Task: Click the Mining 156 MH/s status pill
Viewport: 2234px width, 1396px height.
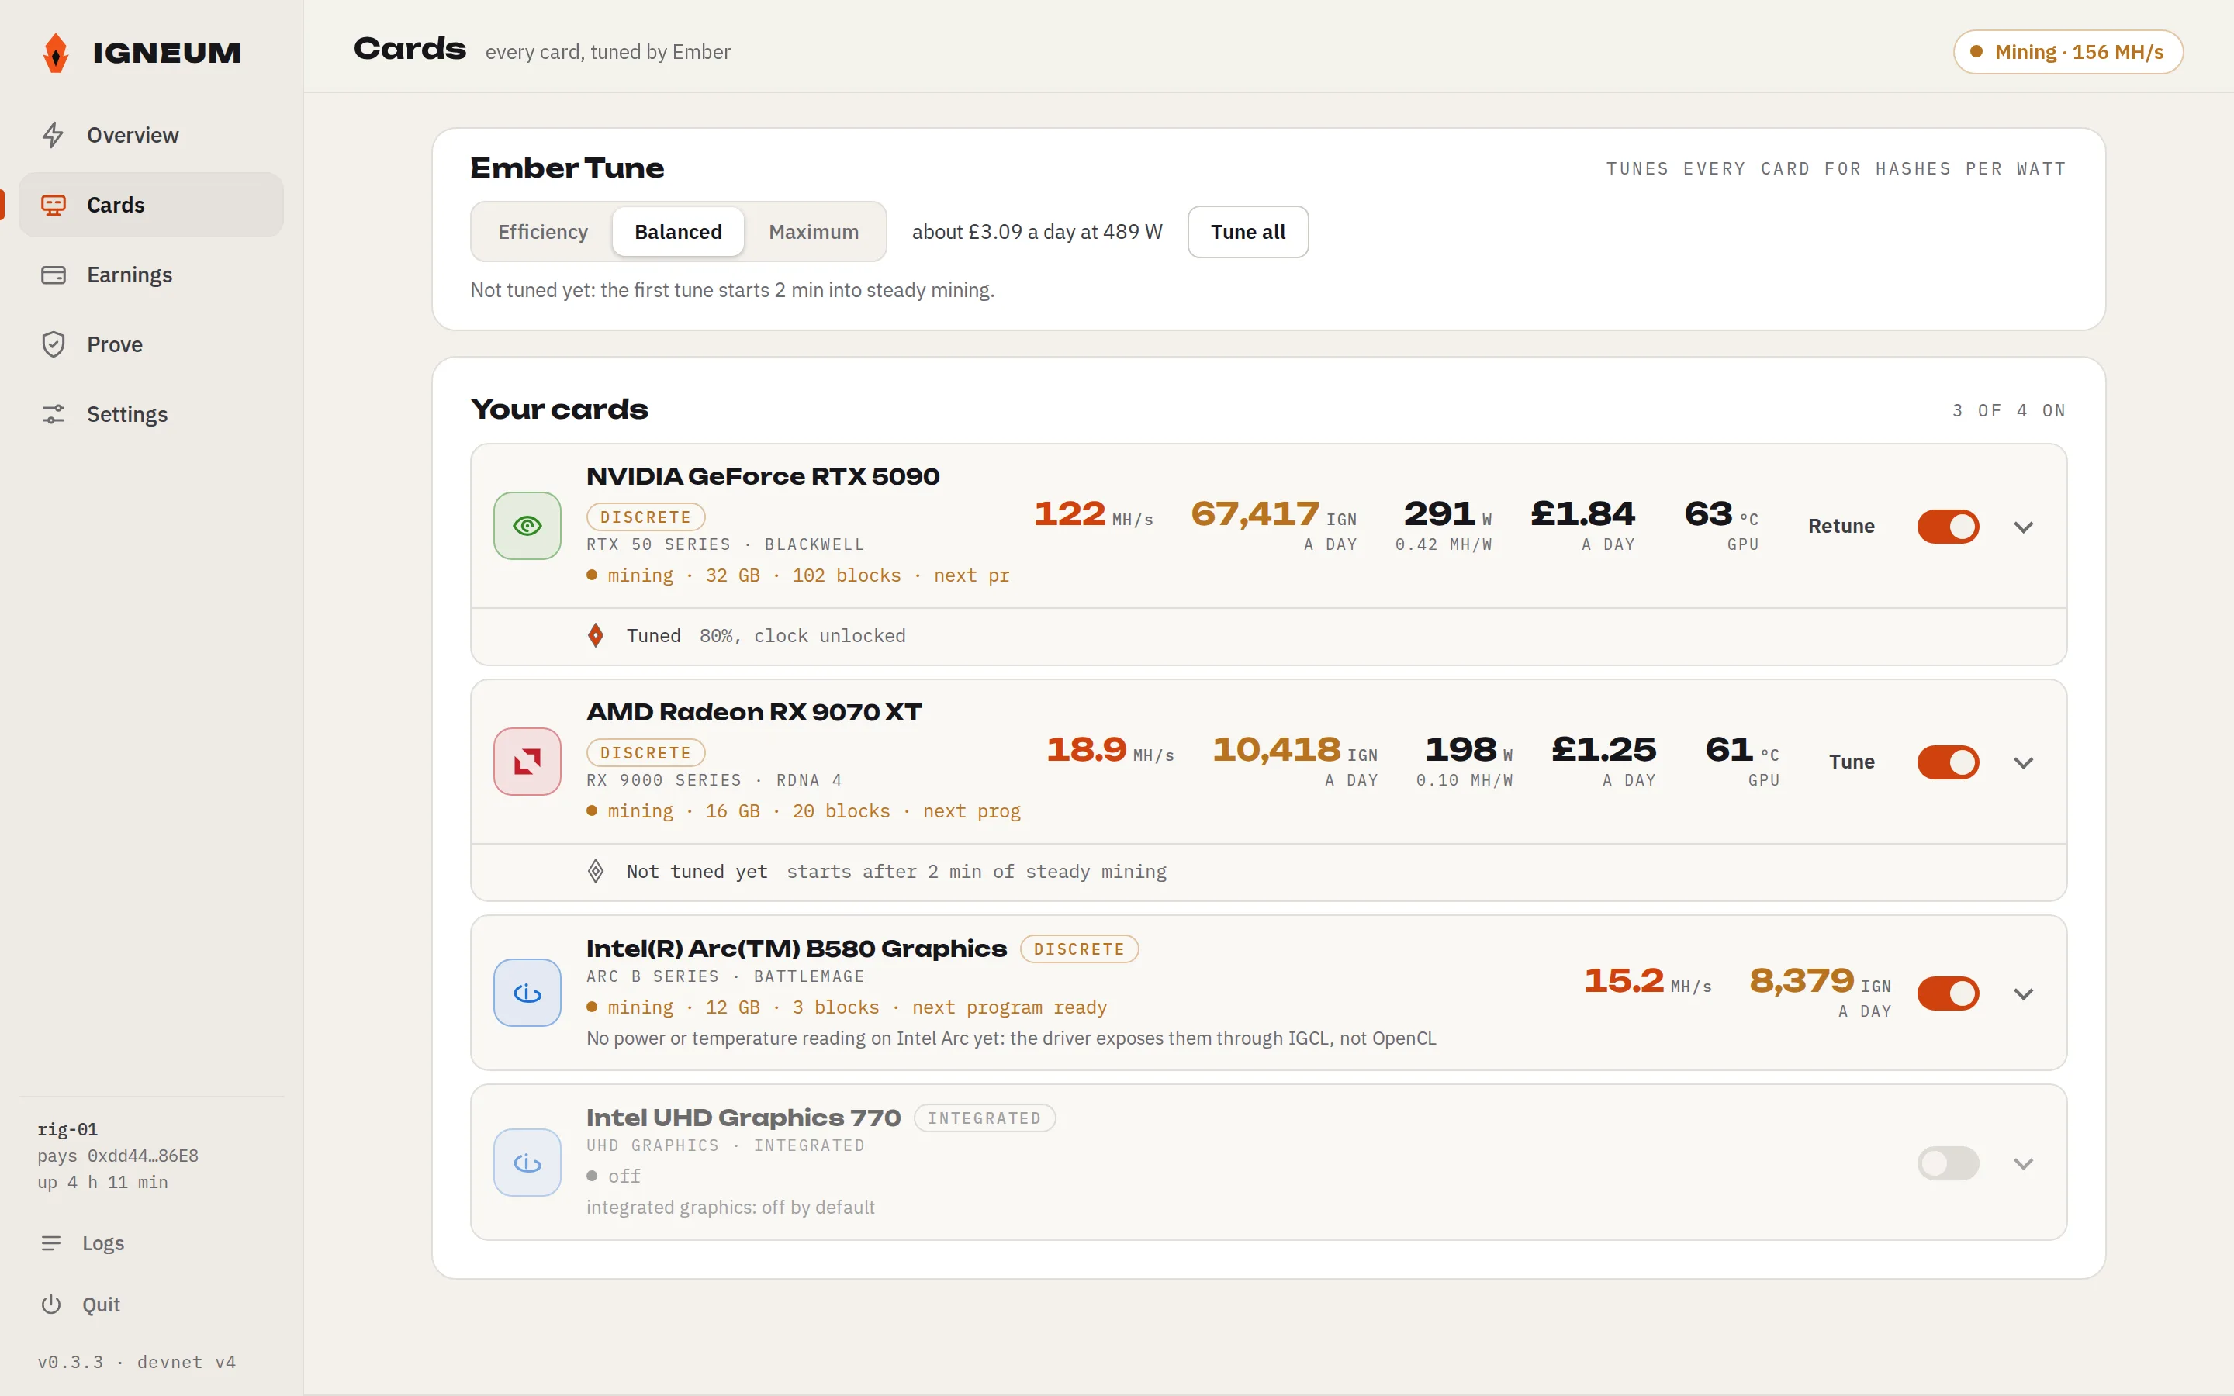Action: coord(2068,52)
